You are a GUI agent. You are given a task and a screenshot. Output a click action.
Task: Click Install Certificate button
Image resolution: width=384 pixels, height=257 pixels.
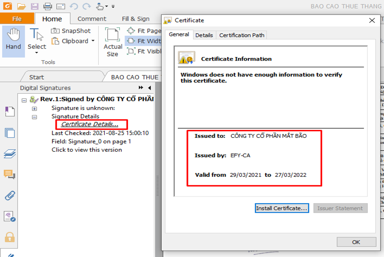point(282,208)
